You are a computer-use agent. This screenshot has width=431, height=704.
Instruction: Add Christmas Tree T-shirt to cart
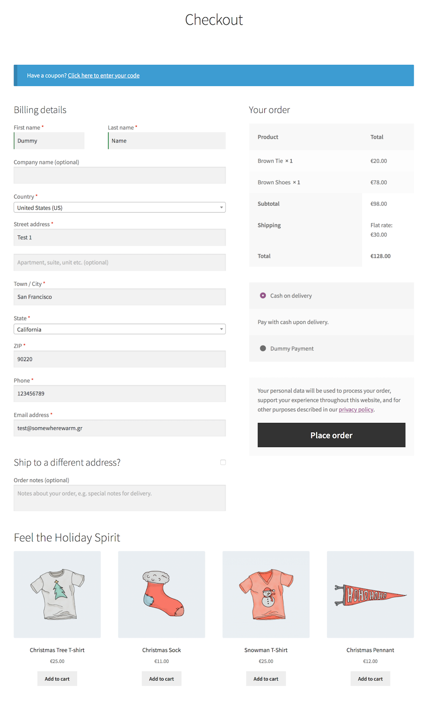[x=57, y=679]
